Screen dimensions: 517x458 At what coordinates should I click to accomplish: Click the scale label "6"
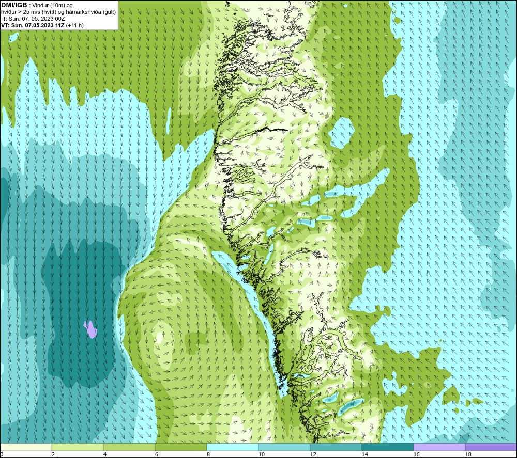tap(157, 455)
